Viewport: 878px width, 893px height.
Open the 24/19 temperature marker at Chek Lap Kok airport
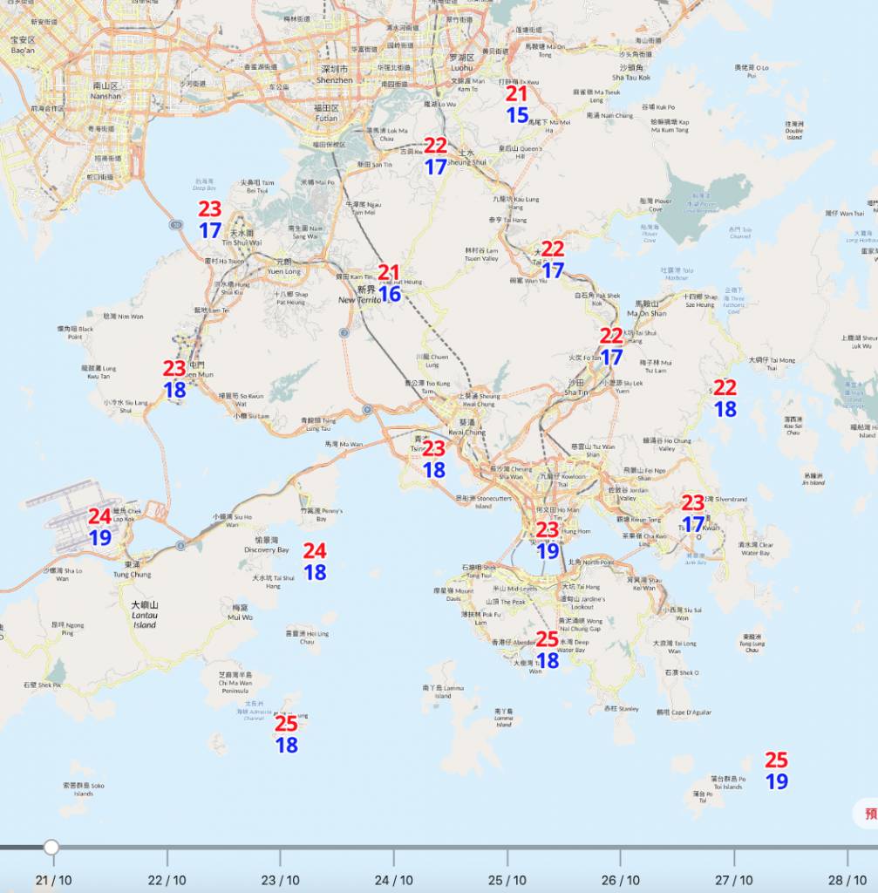(100, 528)
